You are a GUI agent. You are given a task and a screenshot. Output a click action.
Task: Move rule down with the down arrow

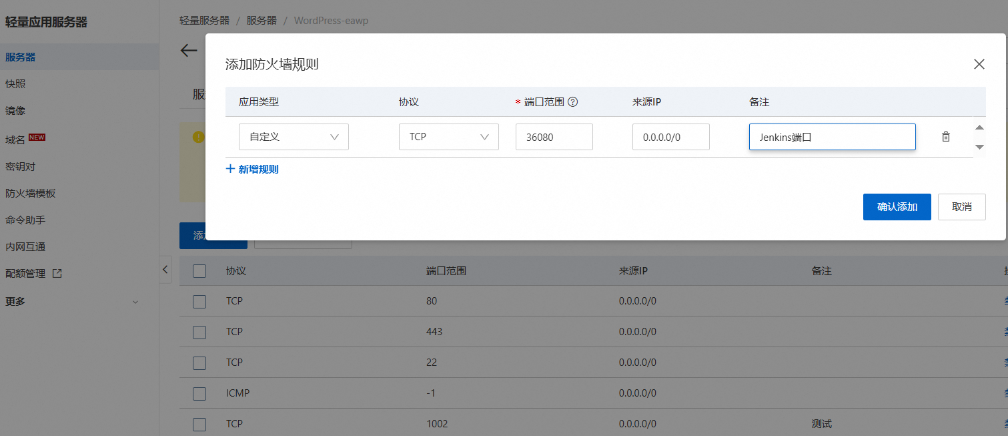(979, 146)
